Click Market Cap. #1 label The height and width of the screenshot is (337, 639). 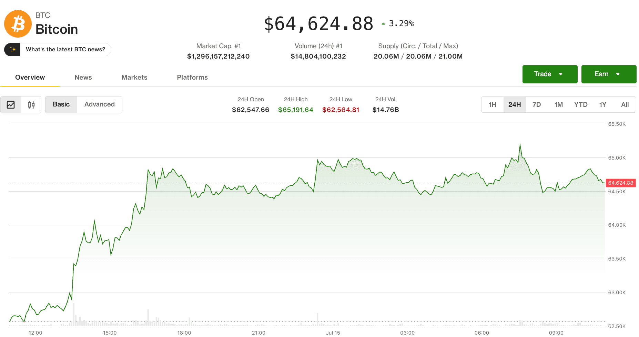219,46
